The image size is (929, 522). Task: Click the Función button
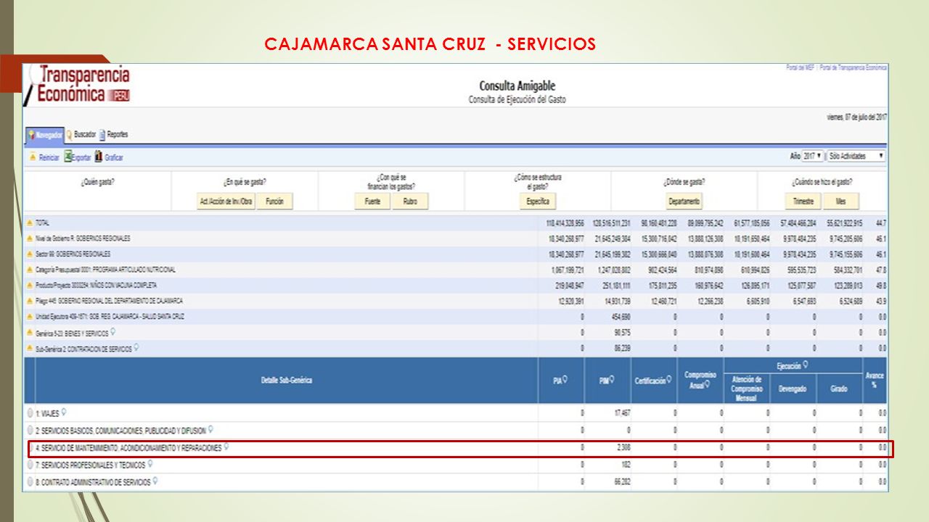pos(275,201)
